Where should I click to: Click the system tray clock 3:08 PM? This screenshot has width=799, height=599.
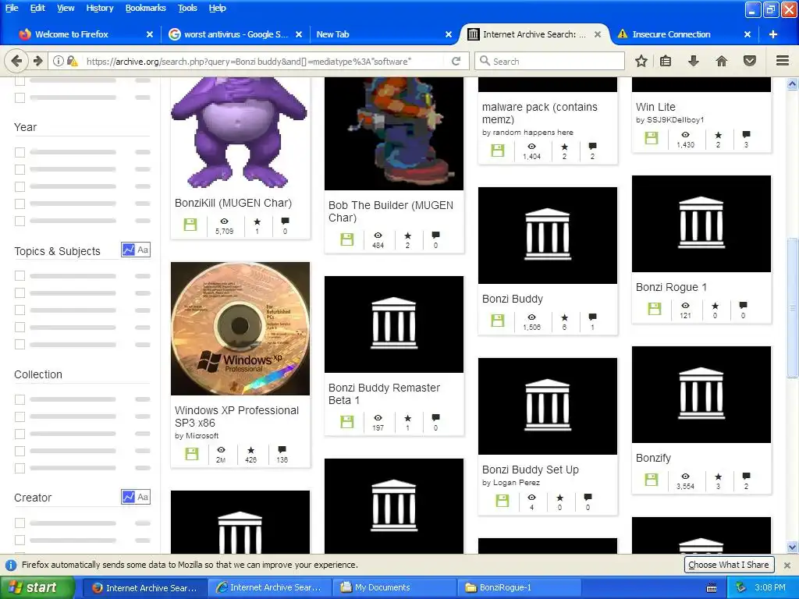[x=770, y=587]
